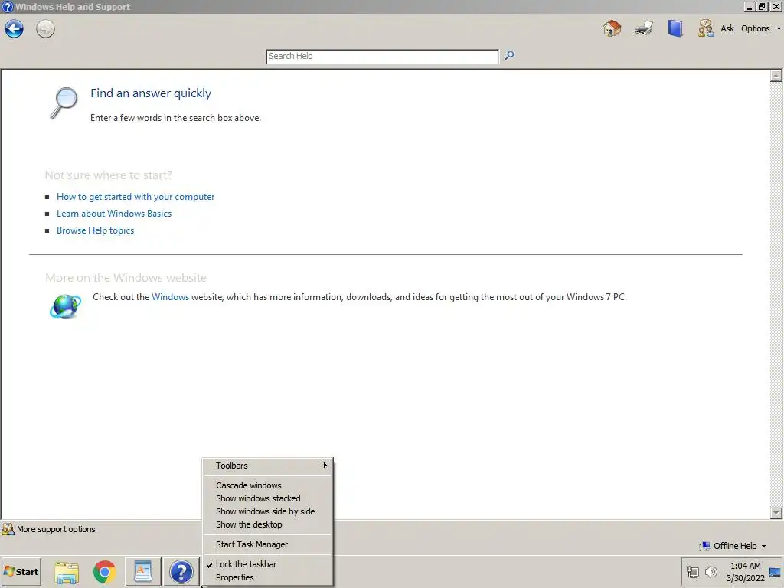Viewport: 784px width, 588px height.
Task: Click More on the Windows website heading
Action: (x=126, y=277)
